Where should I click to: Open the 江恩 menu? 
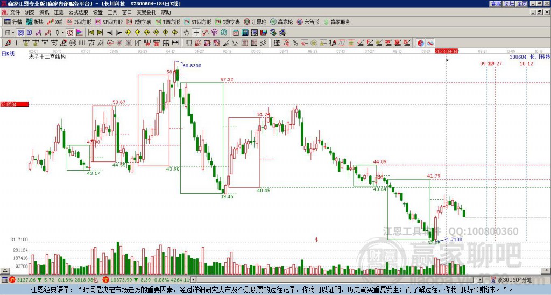[59, 12]
